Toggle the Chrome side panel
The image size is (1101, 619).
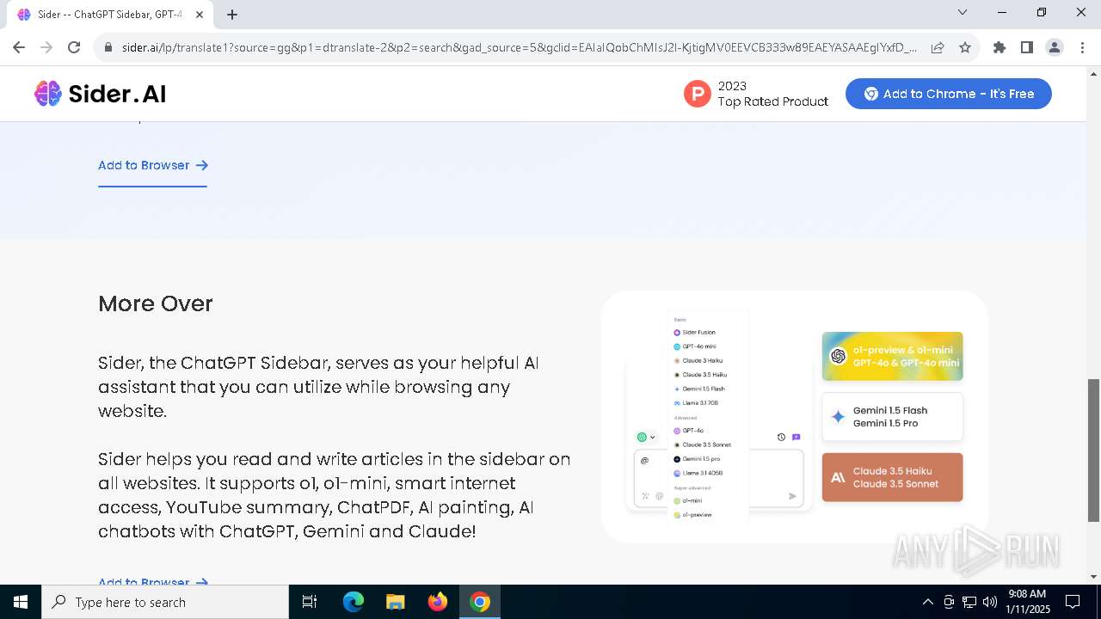pyautogui.click(x=1027, y=47)
